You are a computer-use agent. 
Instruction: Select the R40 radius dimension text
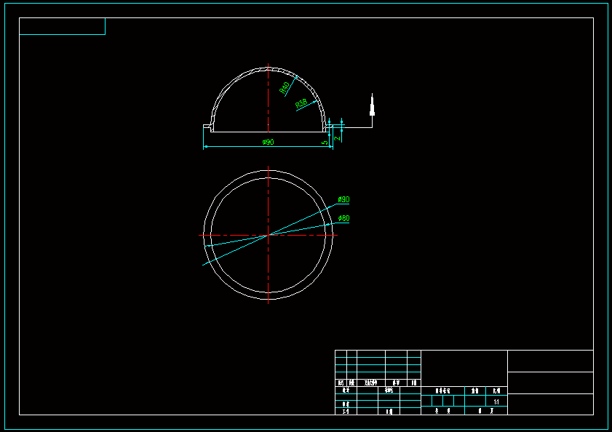coord(285,88)
